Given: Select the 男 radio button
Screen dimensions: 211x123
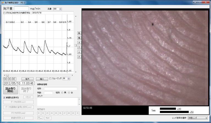Looking at the screenshot, I should 62,93.
